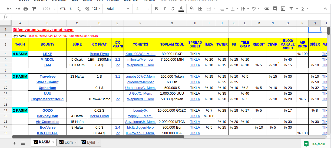The height and width of the screenshot is (148, 331).
Task: Format as YTL currency
Action: point(63,9)
